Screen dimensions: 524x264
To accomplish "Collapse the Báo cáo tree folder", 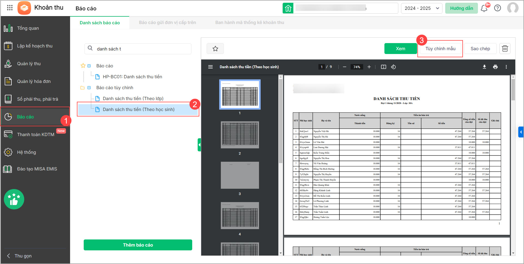I will click(x=89, y=66).
